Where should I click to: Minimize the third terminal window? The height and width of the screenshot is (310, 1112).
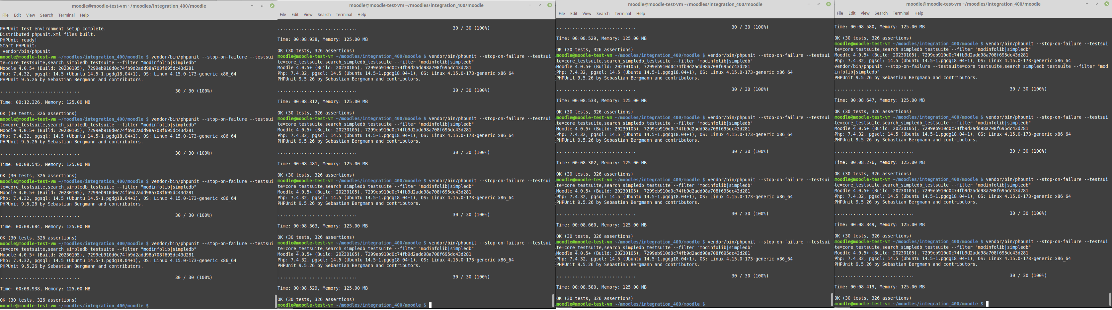pos(809,4)
